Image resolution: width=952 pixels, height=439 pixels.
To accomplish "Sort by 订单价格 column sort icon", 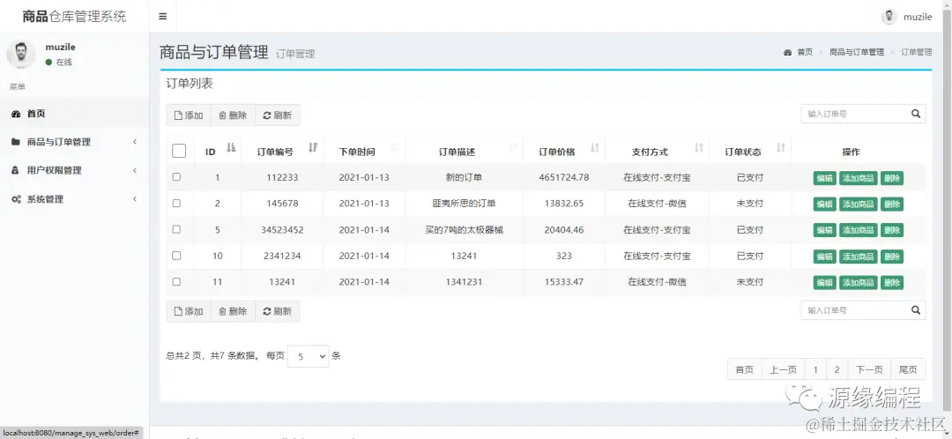I will tap(595, 147).
